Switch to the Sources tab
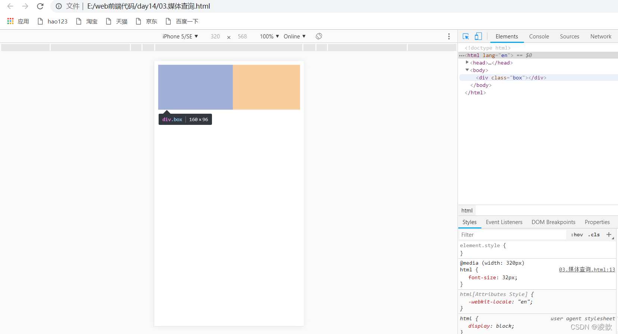The image size is (618, 334). tap(569, 36)
